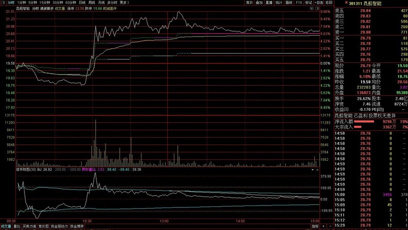Click the minus button beside 指标

[330, 226]
